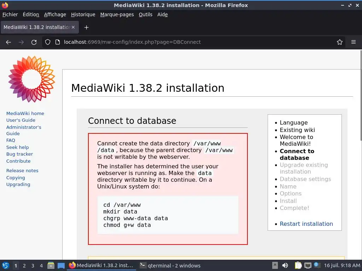Activate the Firefox MediaWiki taskbar entry
The image size is (362, 271).
pyautogui.click(x=101, y=265)
